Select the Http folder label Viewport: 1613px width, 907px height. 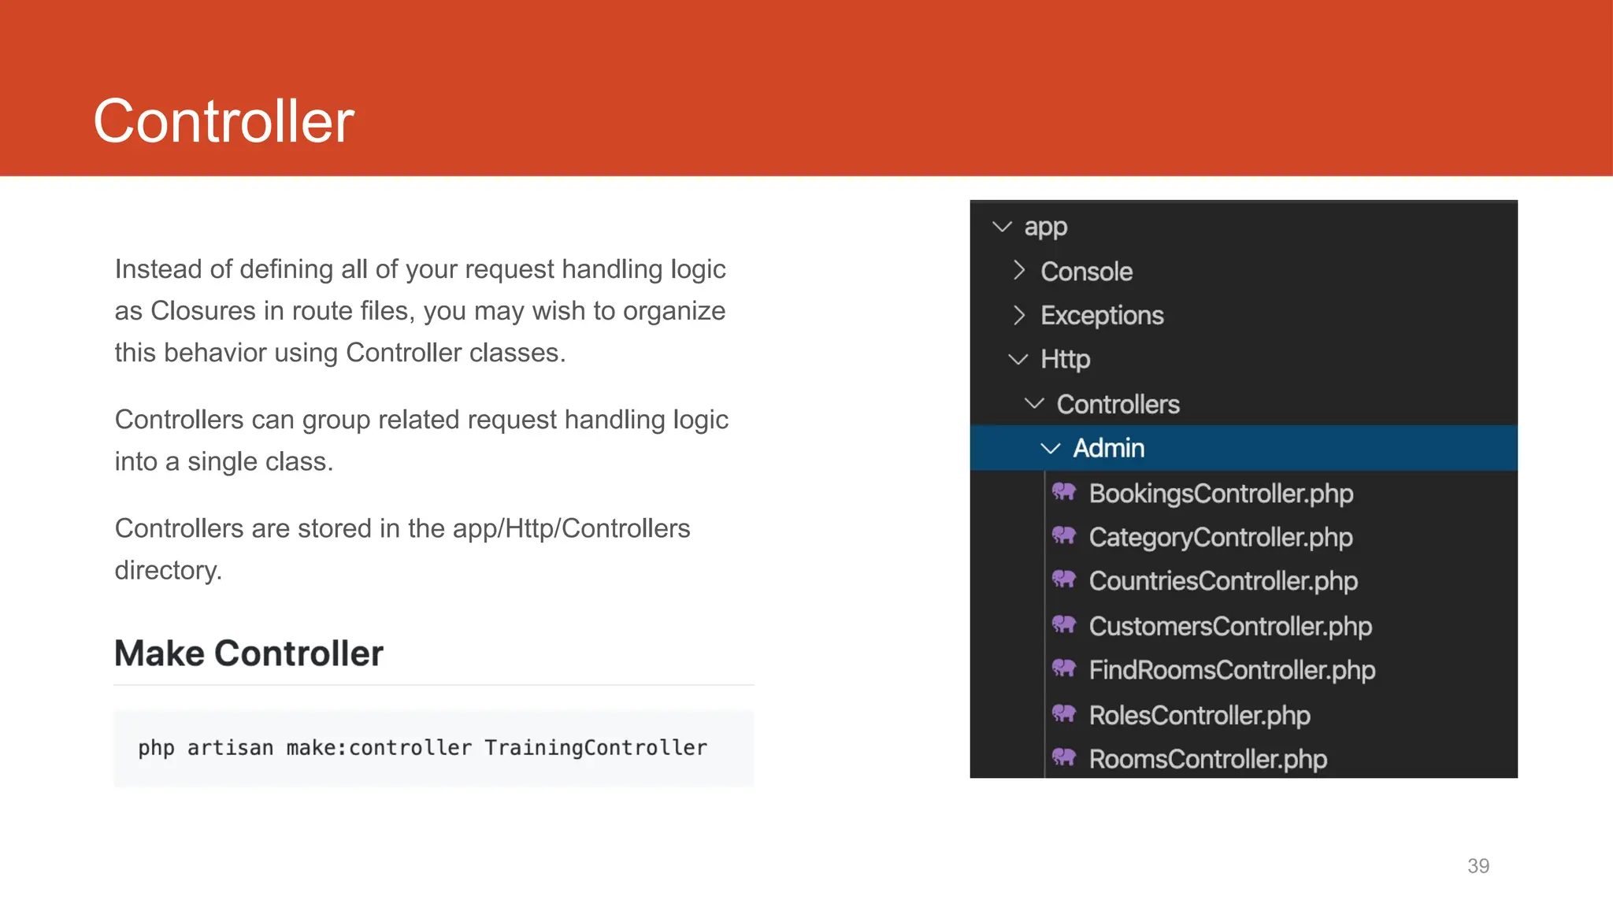[1066, 360]
